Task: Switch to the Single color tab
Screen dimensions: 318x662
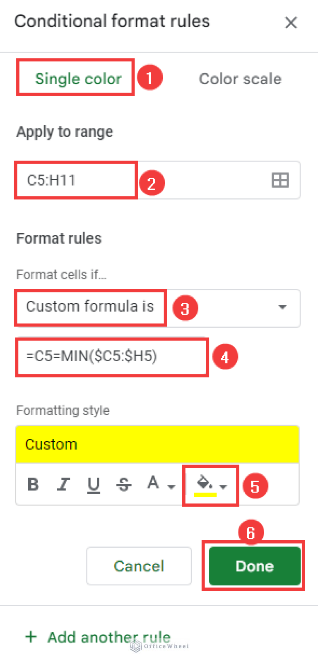Action: (78, 79)
